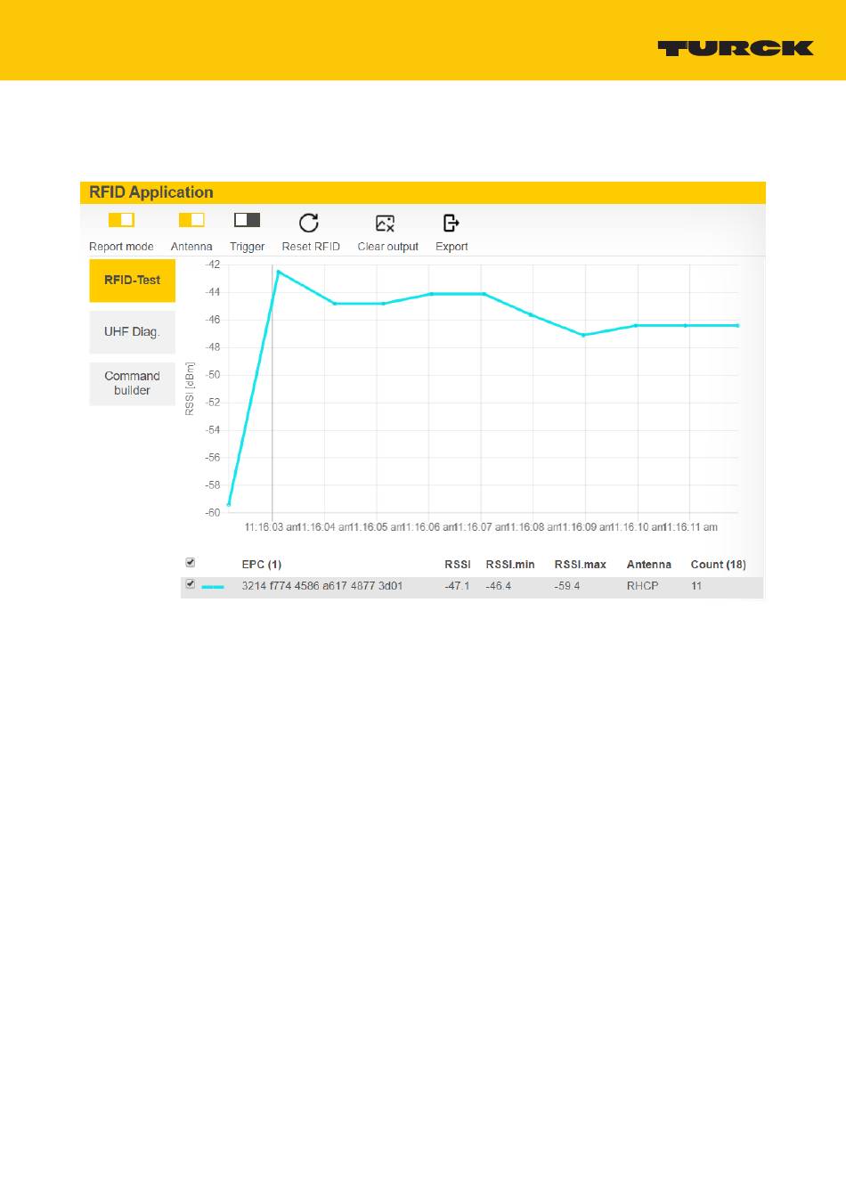
Task: Open the Command builder tab
Action: tap(132, 384)
